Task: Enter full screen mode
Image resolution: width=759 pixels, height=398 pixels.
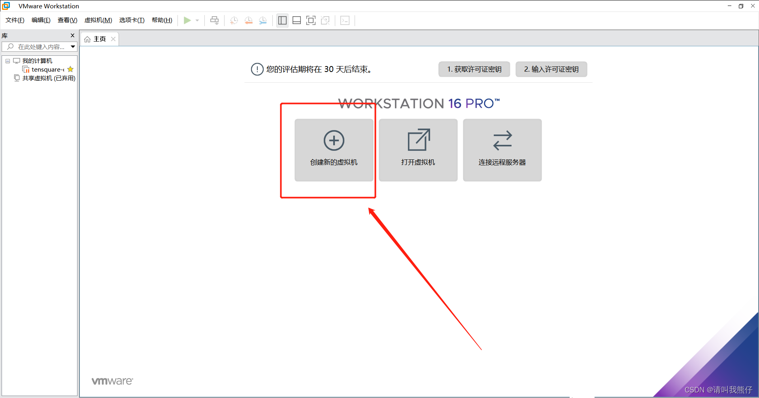Action: [x=311, y=20]
